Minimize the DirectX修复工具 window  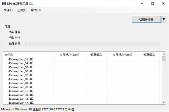[x=142, y=4]
